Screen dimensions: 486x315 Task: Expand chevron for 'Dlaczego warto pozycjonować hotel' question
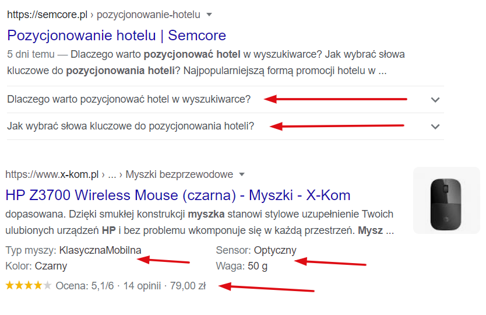point(435,99)
